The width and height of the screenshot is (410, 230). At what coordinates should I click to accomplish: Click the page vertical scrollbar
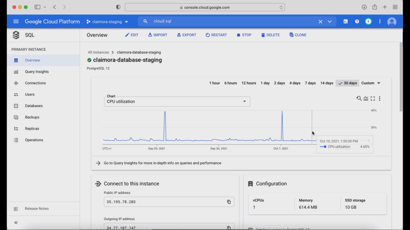tap(401, 77)
